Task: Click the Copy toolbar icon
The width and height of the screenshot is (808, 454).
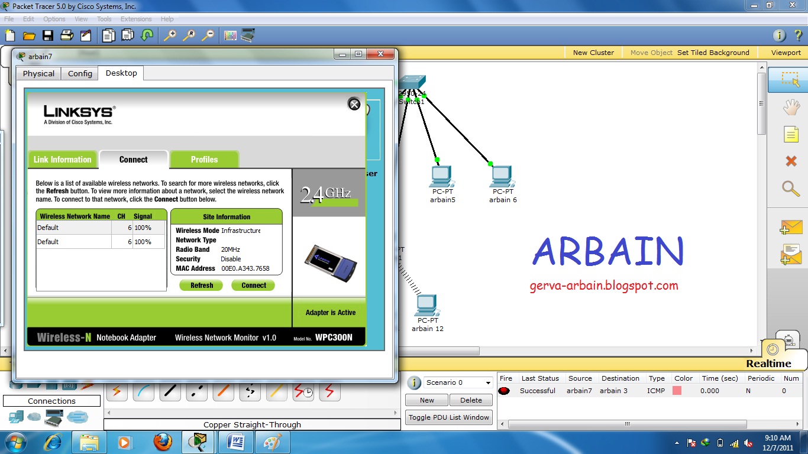Action: click(108, 35)
